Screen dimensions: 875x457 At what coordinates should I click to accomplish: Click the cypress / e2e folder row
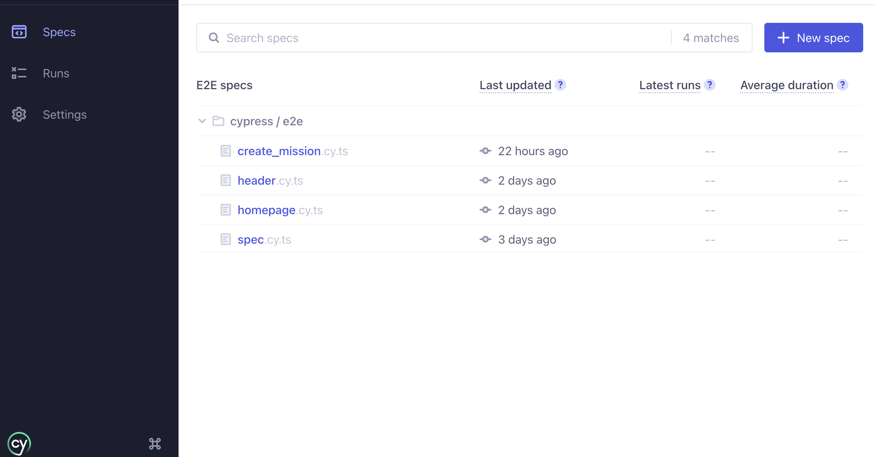pyautogui.click(x=266, y=121)
